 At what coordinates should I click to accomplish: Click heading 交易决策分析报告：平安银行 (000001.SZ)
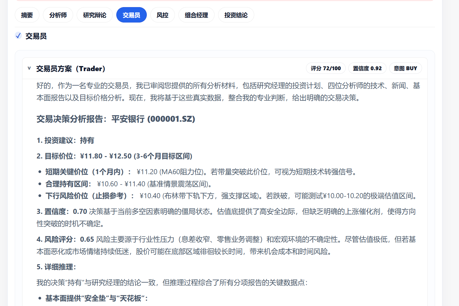[x=116, y=119]
